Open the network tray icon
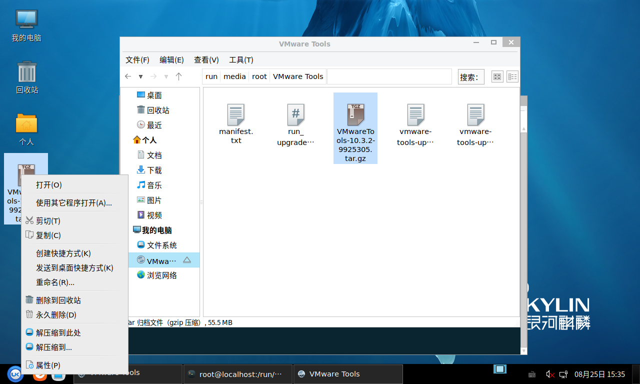The image size is (640, 384). click(x=563, y=374)
